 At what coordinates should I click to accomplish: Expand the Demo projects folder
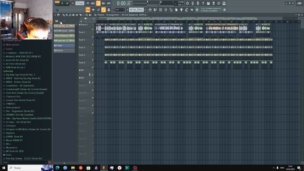pyautogui.click(x=13, y=107)
